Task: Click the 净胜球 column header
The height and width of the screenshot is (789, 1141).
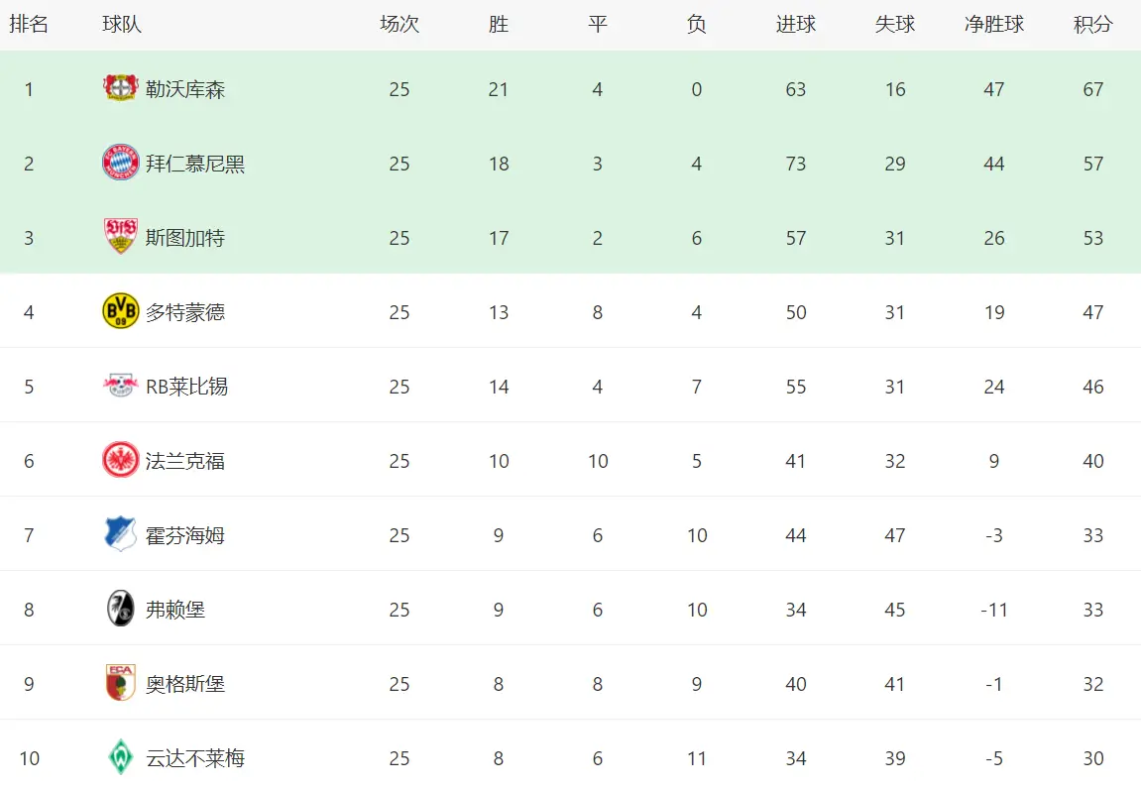Action: [x=994, y=24]
